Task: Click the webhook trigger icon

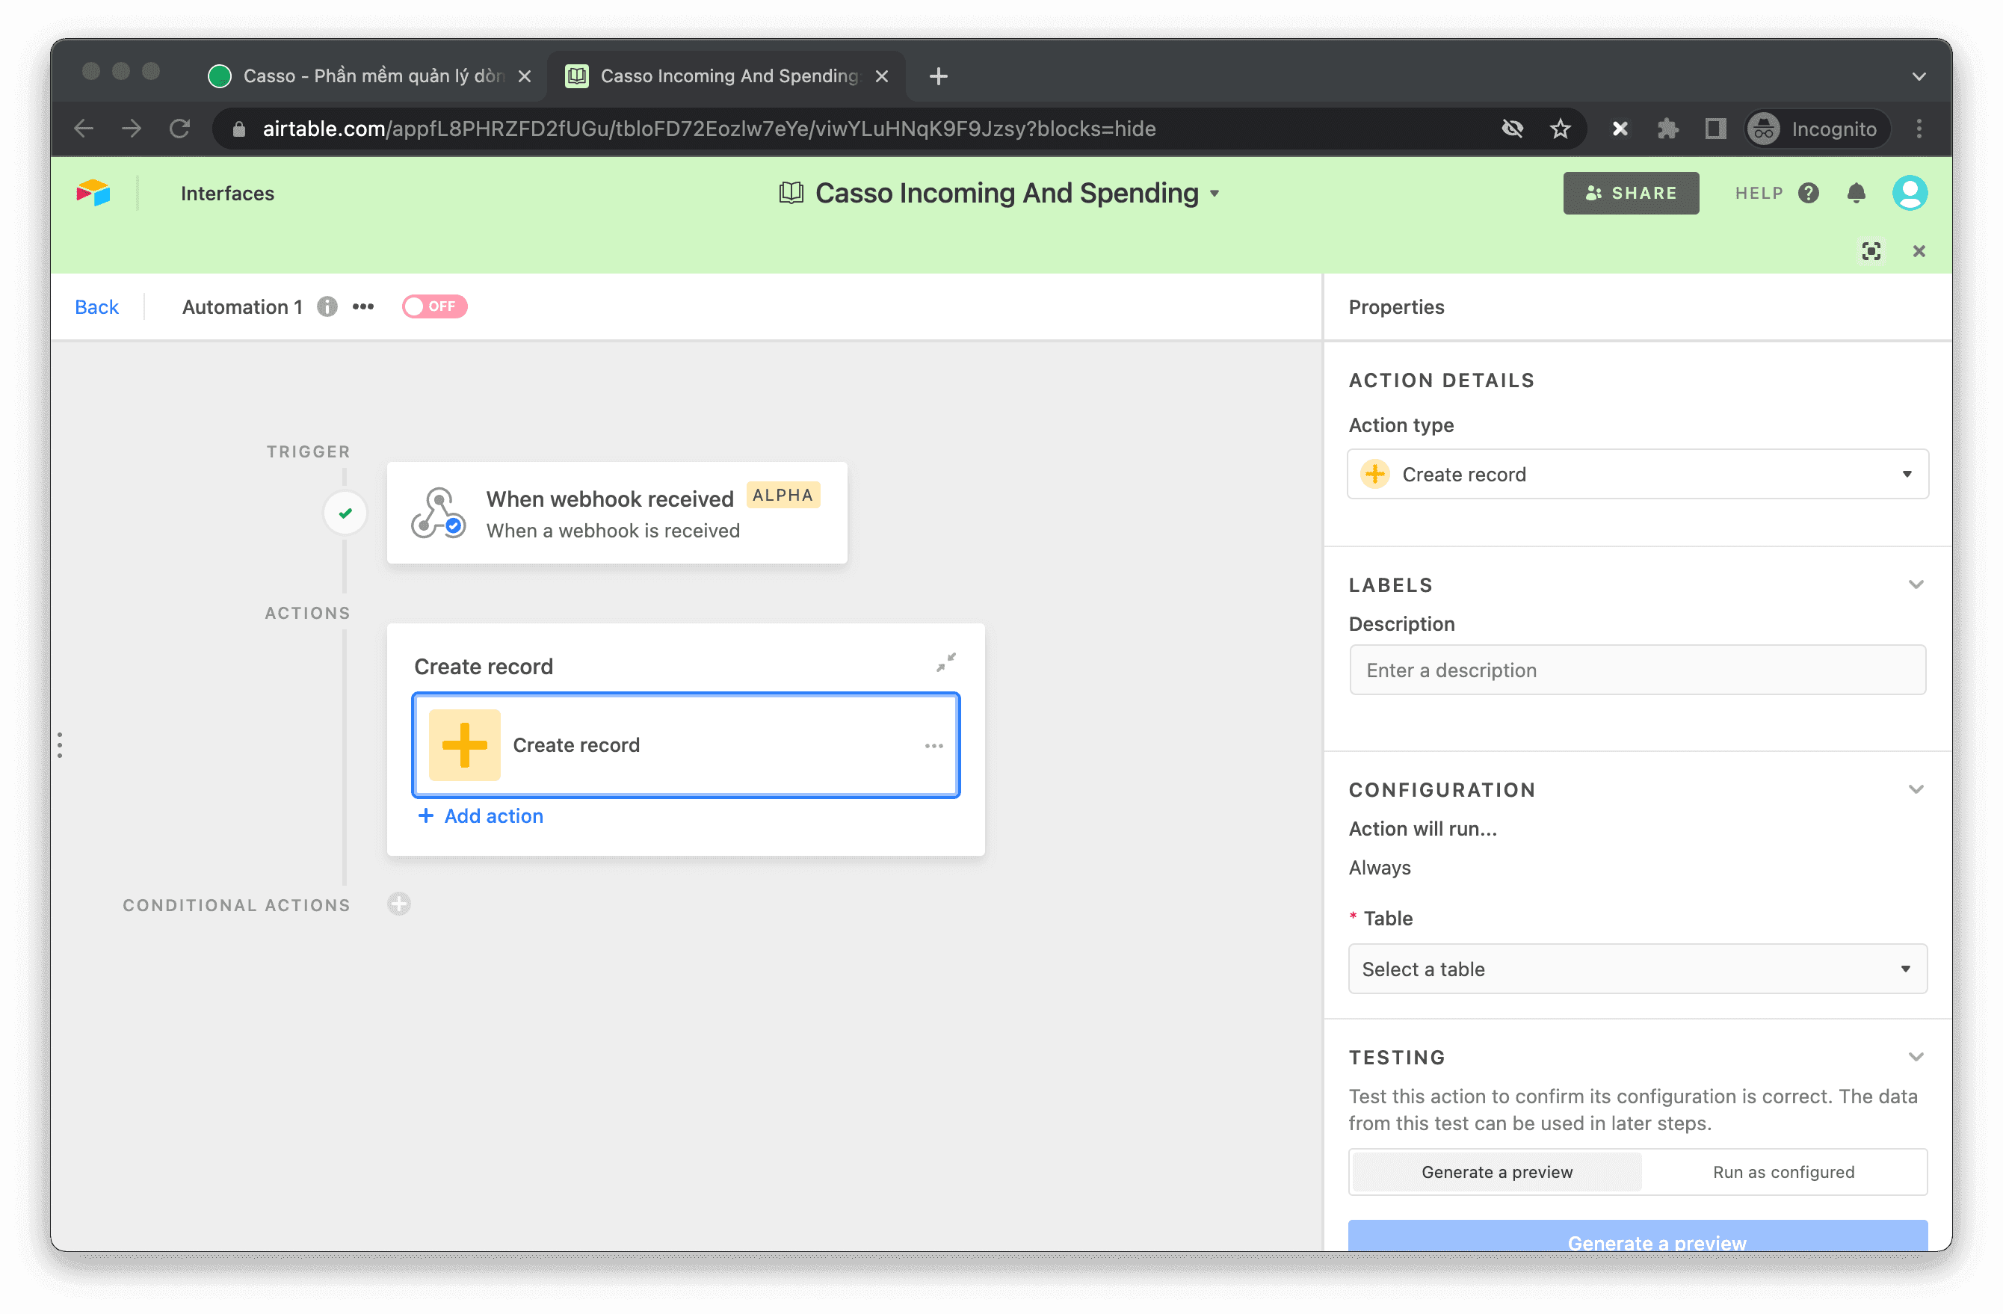Action: (438, 513)
